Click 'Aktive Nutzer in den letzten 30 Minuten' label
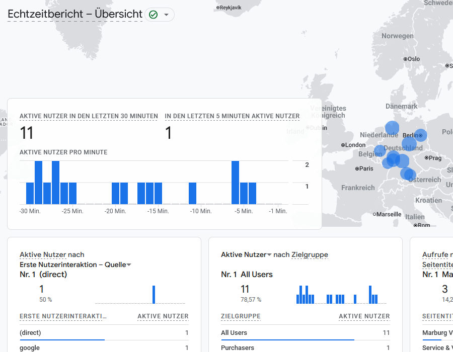Screen dimensions: 453x352 click(x=89, y=116)
